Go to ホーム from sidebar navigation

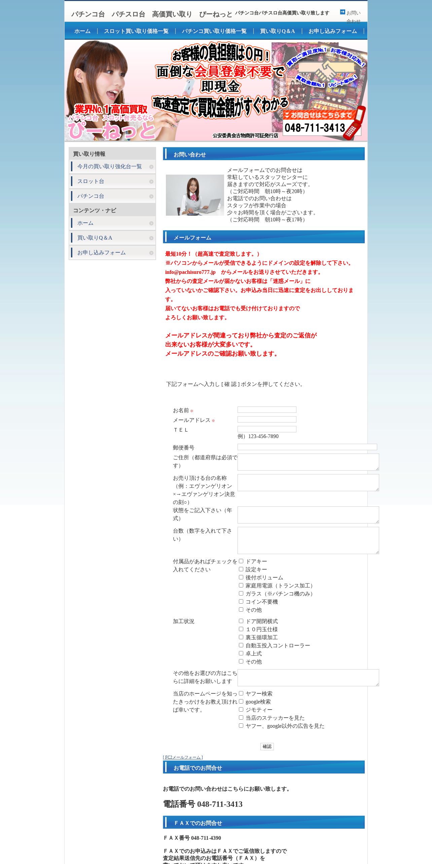click(x=85, y=223)
